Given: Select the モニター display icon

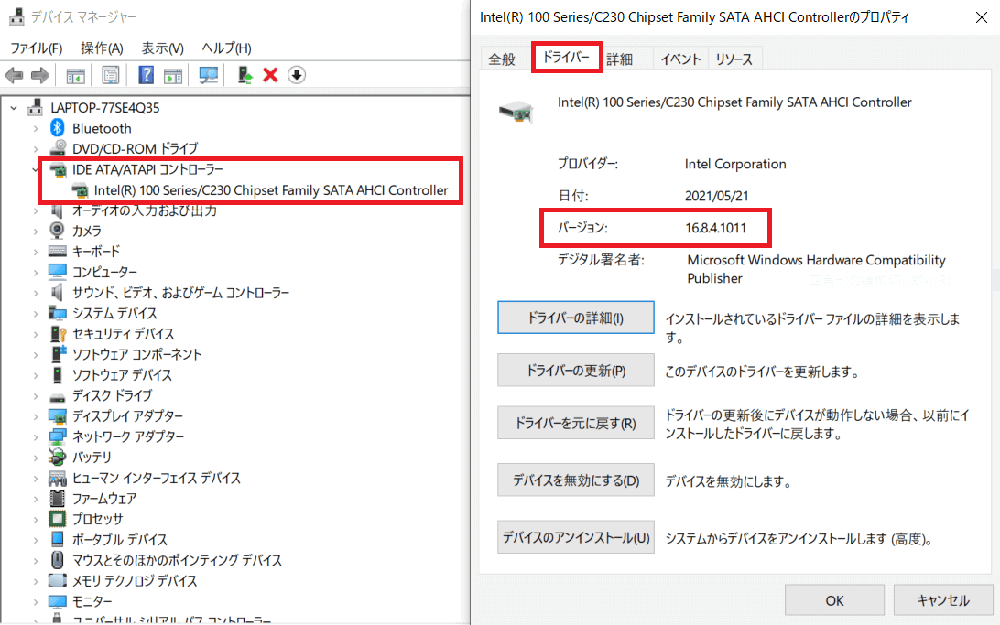Looking at the screenshot, I should (58, 601).
